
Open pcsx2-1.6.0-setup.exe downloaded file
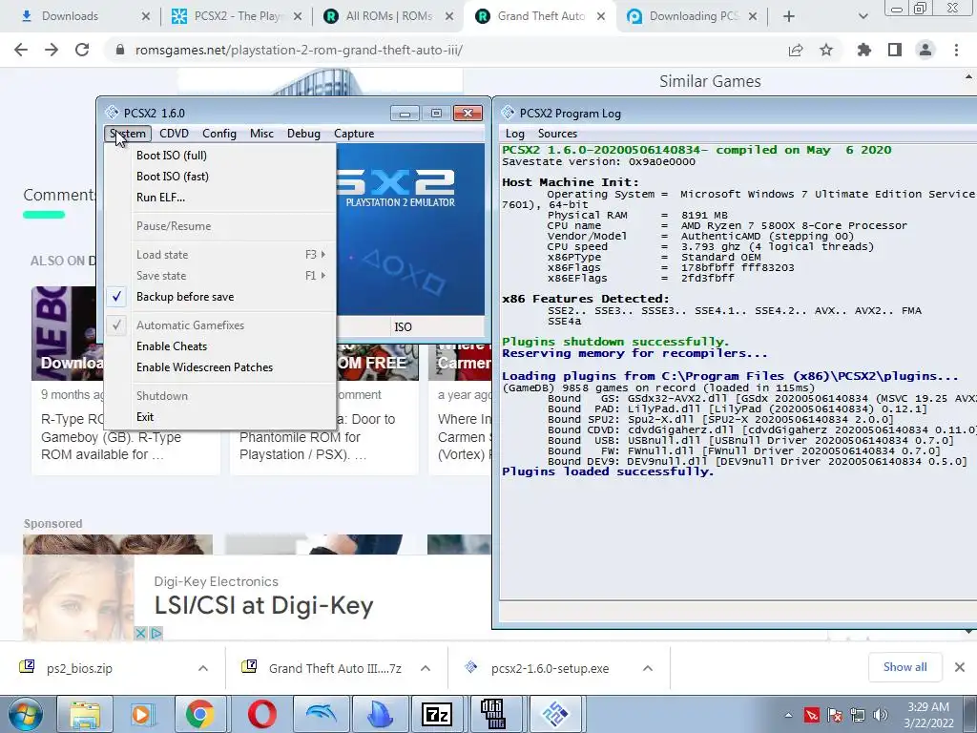[550, 668]
